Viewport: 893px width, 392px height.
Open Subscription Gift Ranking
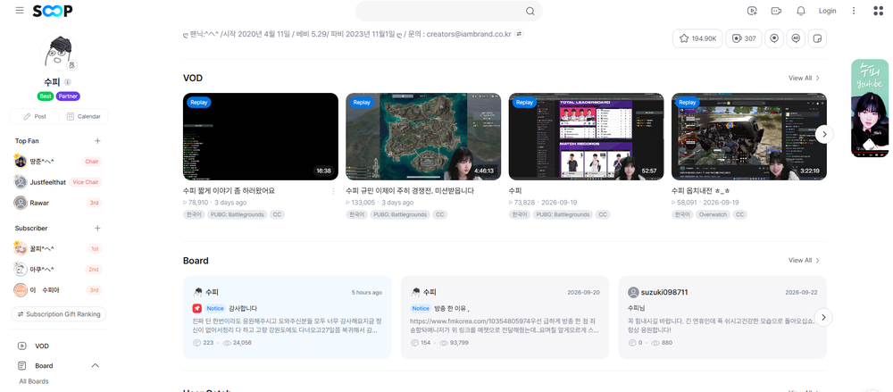pyautogui.click(x=59, y=314)
